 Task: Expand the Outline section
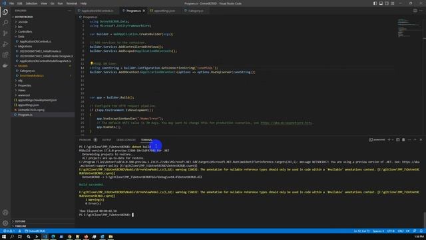[20, 221]
